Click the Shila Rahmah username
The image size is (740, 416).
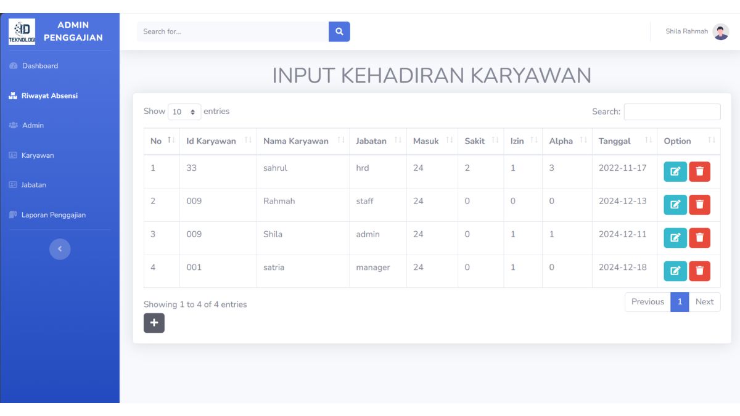(x=686, y=31)
